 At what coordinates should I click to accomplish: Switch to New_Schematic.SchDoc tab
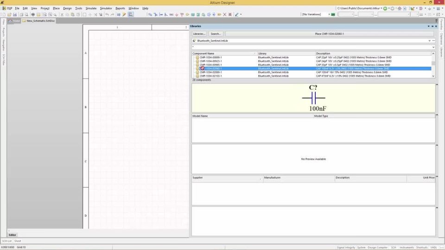(x=38, y=21)
